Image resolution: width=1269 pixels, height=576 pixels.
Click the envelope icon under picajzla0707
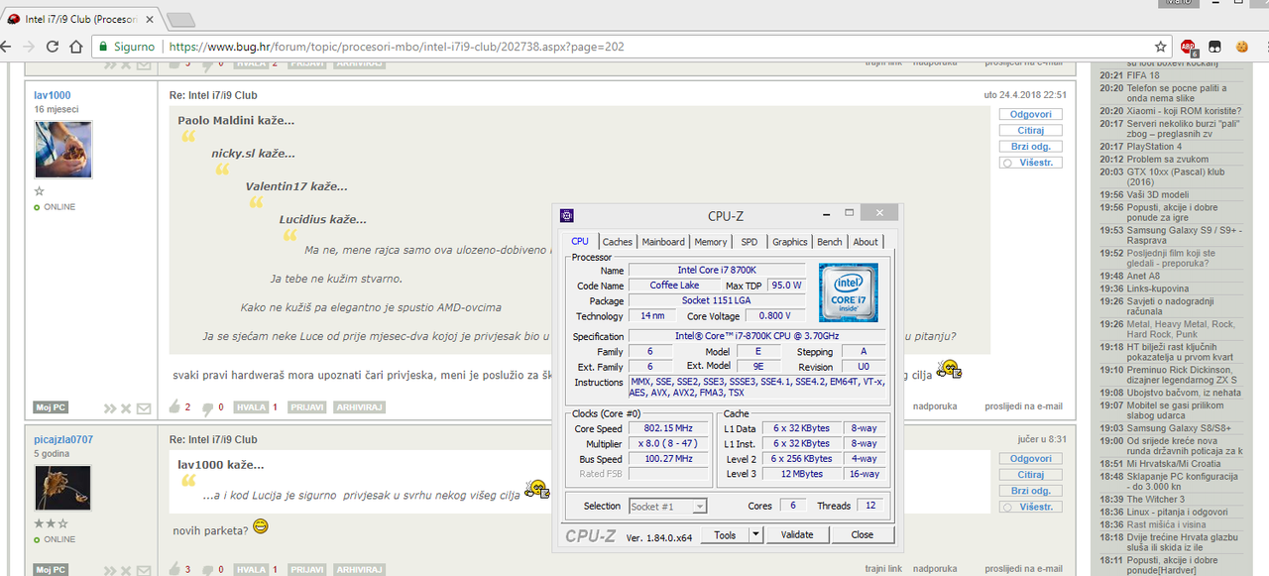coord(144,570)
